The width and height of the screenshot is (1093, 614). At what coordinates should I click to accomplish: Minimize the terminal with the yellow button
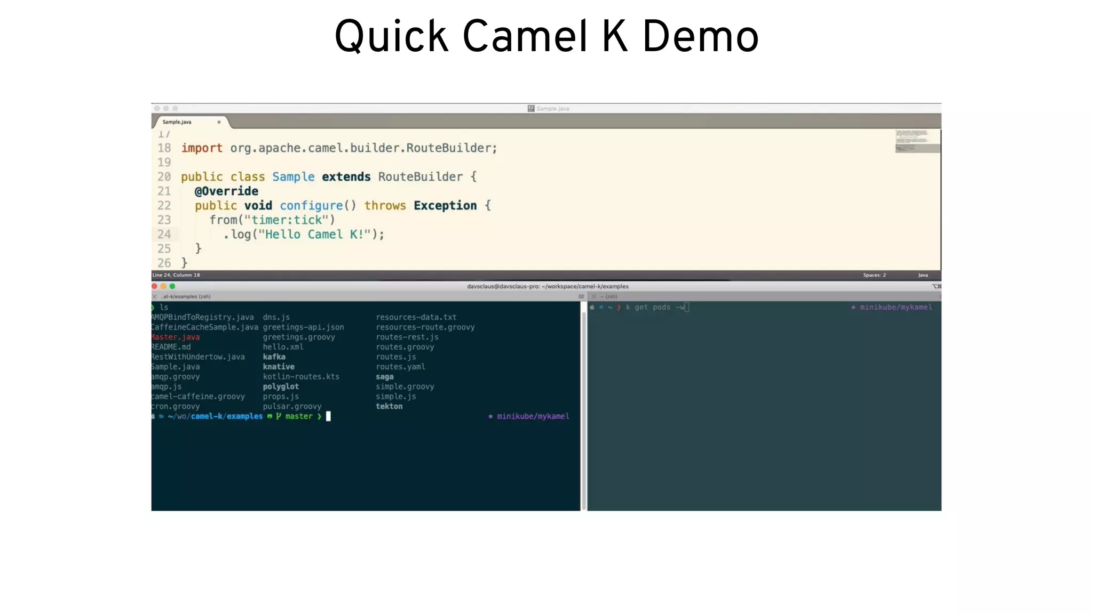163,286
